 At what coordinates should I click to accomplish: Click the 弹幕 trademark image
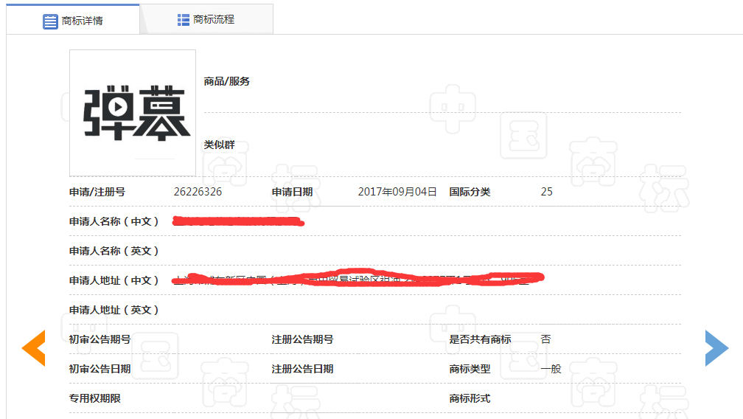[x=133, y=113]
